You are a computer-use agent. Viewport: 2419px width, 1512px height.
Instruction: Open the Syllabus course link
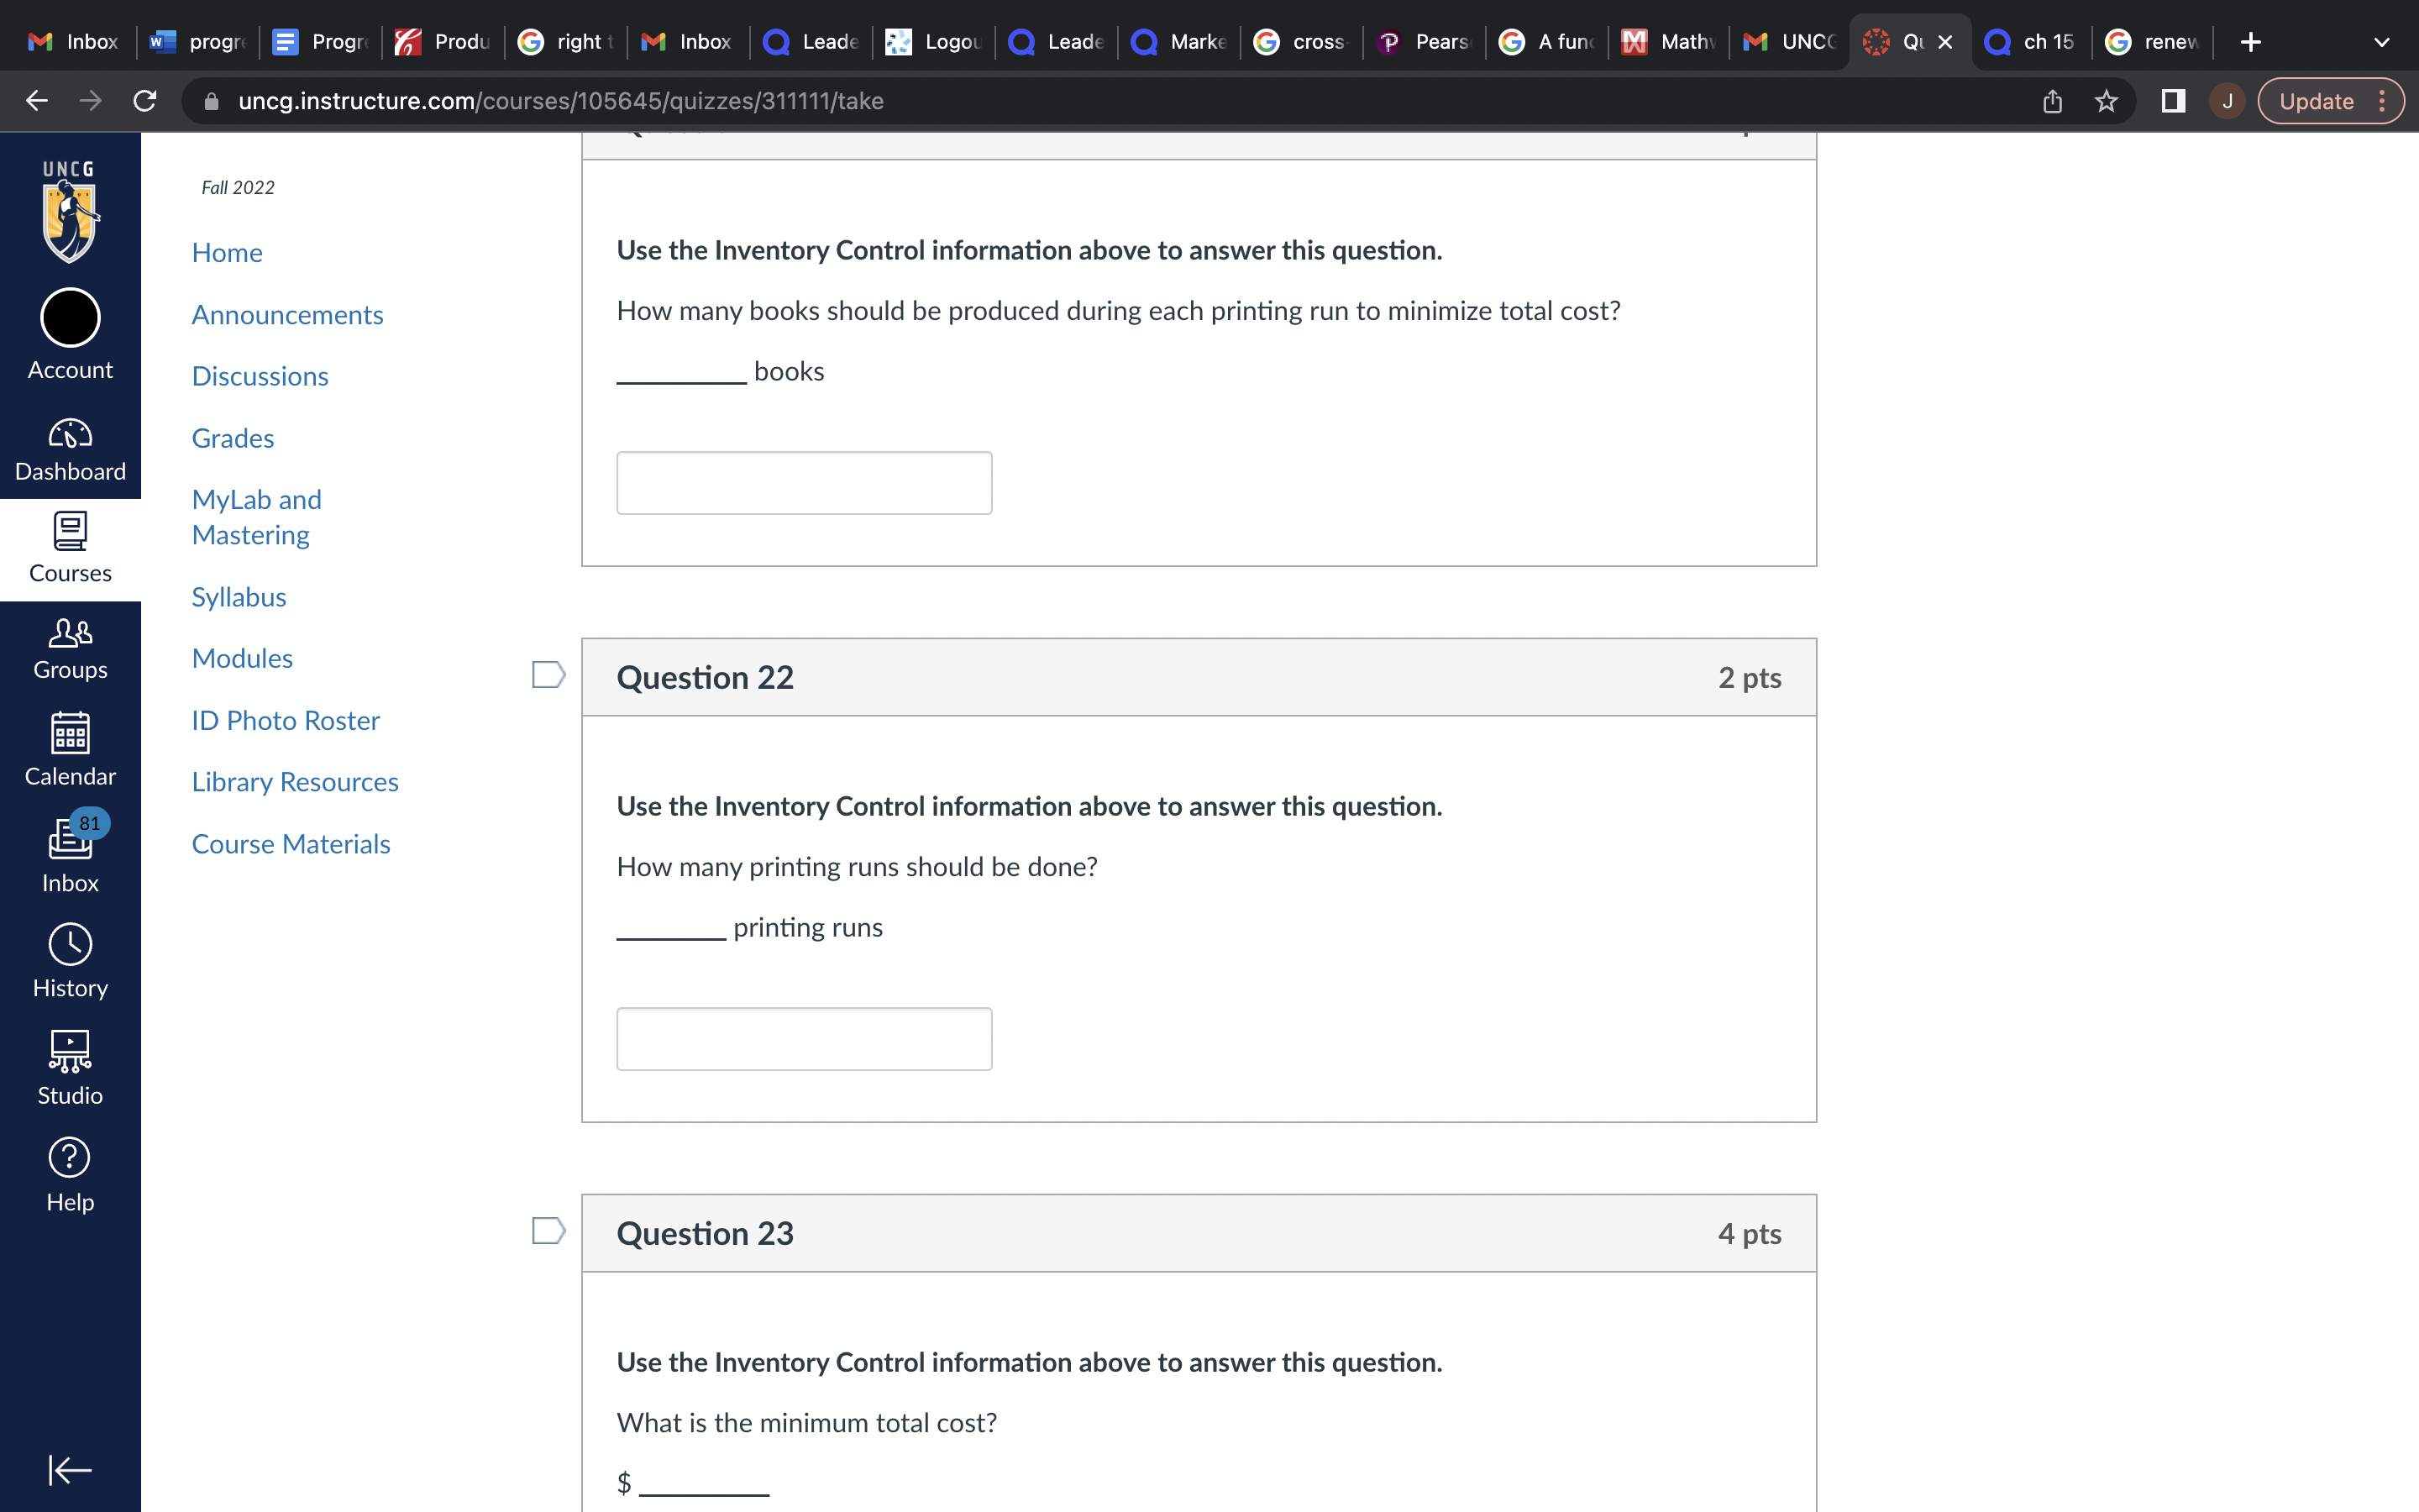coord(239,596)
